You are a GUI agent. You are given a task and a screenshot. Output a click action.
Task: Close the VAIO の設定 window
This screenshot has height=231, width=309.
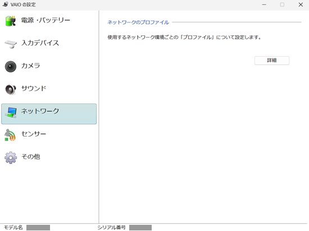click(x=301, y=4)
